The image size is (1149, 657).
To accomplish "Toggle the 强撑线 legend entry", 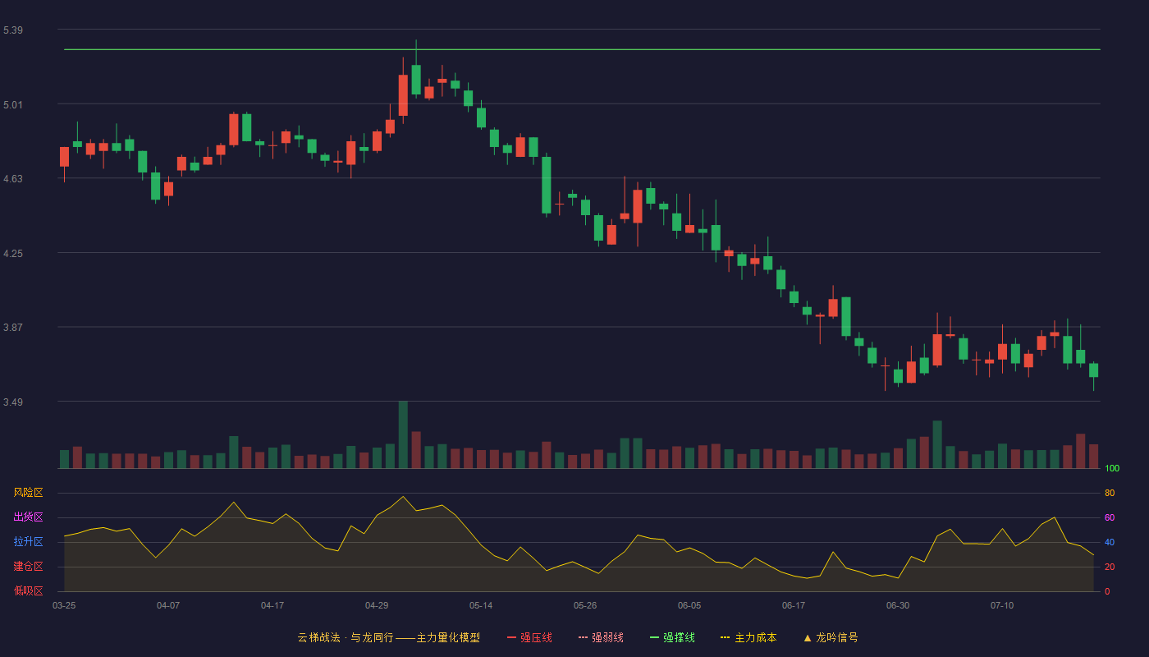I will coord(672,637).
